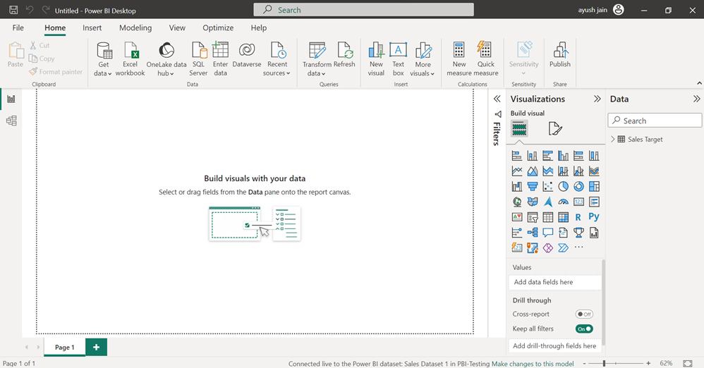Open the Format visual paintbrush tab
Screen dimensions: 704x368
click(555, 129)
